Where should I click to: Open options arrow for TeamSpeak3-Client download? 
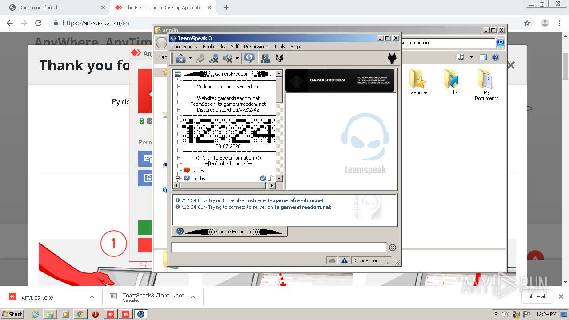[x=193, y=297]
